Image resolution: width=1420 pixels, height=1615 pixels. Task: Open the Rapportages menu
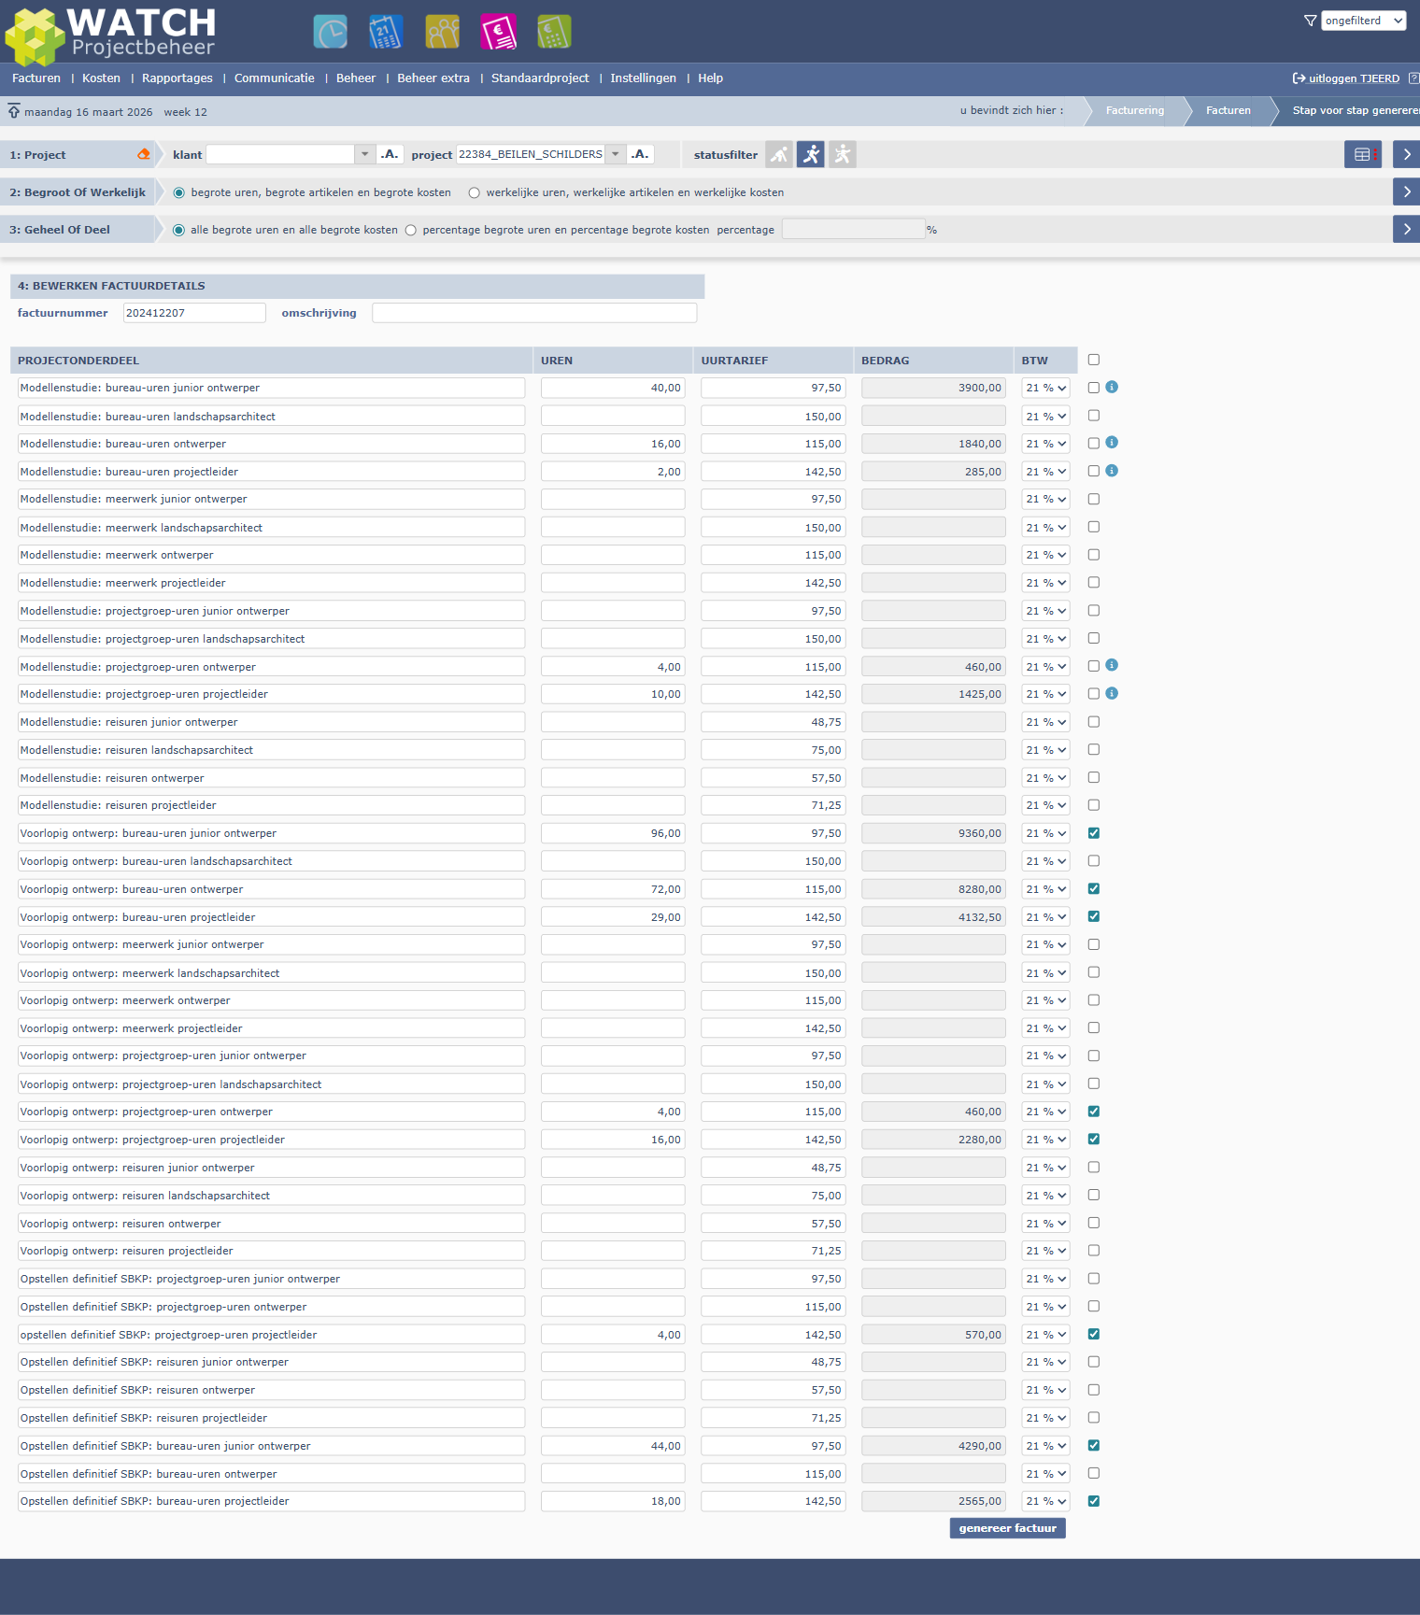[x=177, y=78]
